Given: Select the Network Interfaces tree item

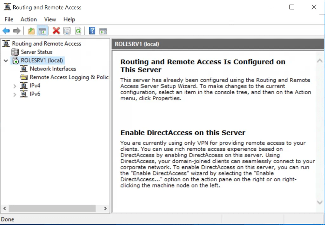Looking at the screenshot, I should (x=53, y=69).
